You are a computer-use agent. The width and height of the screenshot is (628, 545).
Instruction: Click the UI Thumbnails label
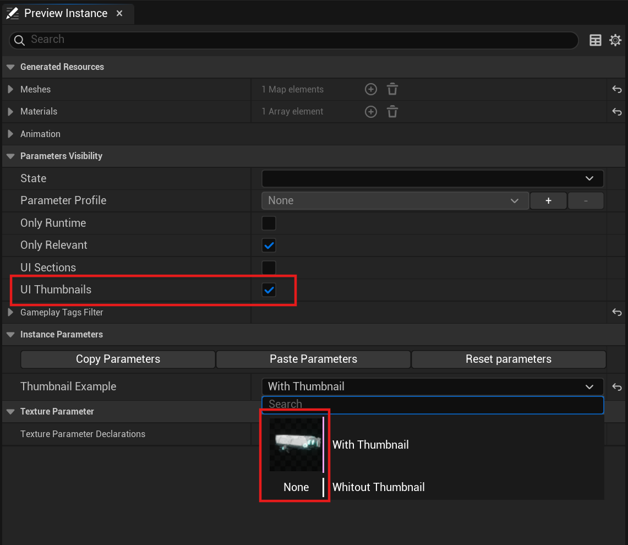pos(56,290)
